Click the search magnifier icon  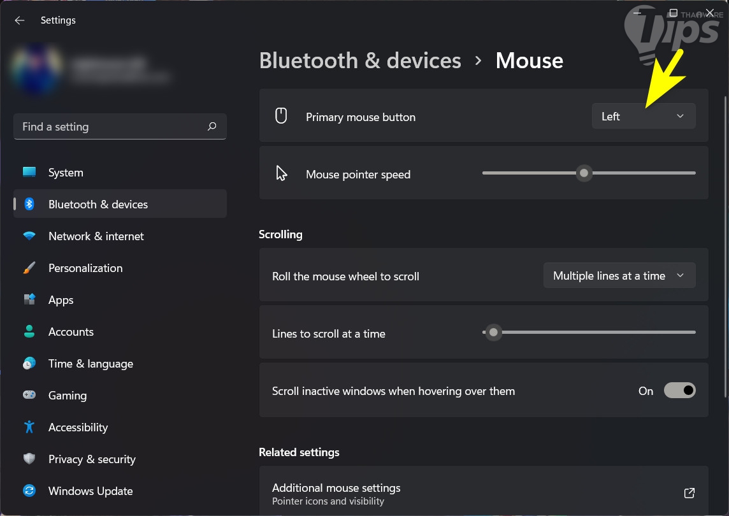pyautogui.click(x=212, y=127)
